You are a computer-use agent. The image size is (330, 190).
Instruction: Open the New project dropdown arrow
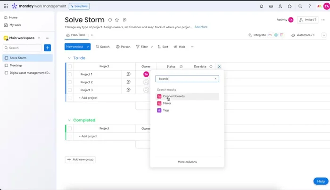point(88,47)
